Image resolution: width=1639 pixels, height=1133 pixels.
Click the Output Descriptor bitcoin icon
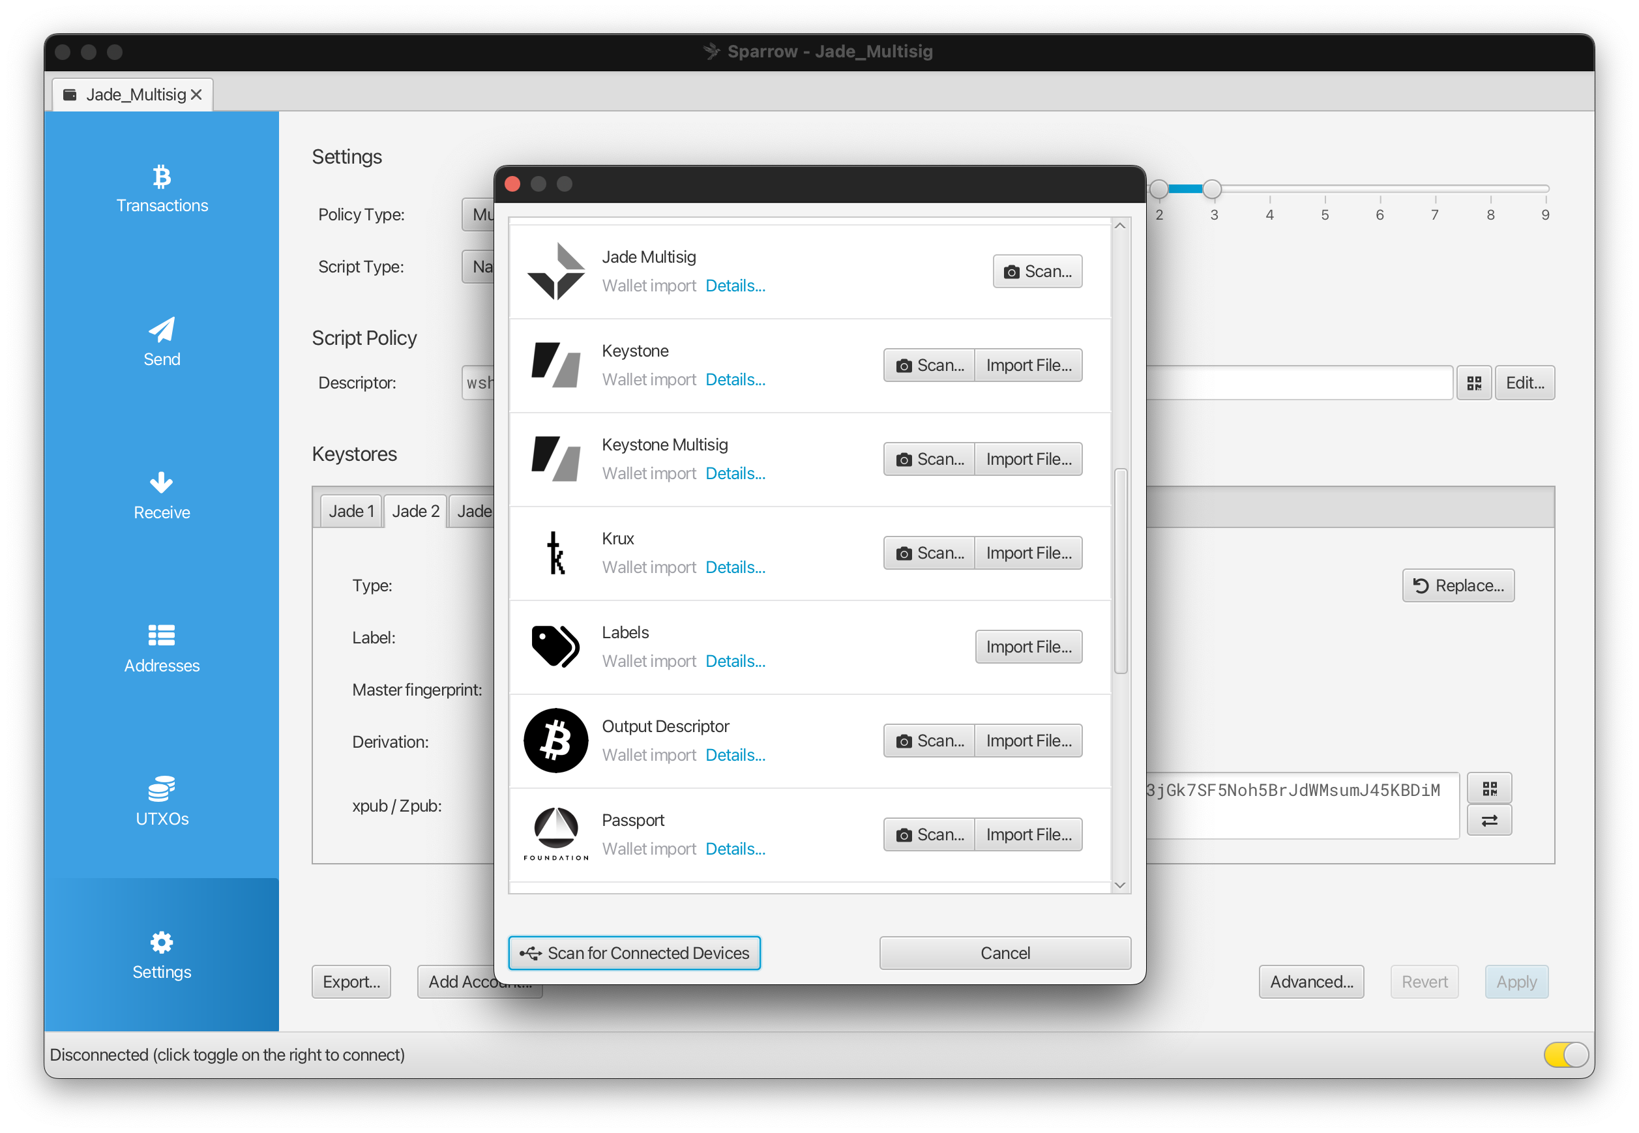(x=556, y=741)
